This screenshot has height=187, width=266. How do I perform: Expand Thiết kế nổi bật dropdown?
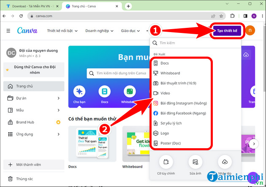62,31
